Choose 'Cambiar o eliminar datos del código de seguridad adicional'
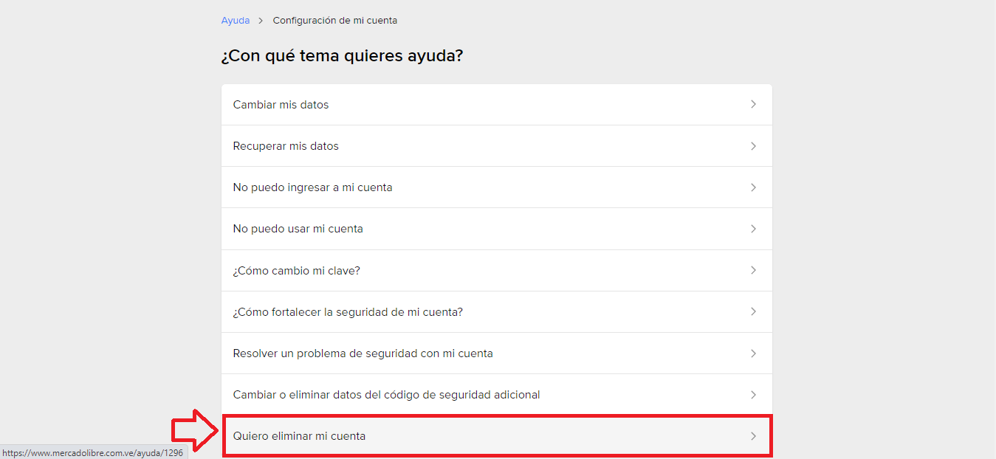This screenshot has width=996, height=459. click(497, 395)
